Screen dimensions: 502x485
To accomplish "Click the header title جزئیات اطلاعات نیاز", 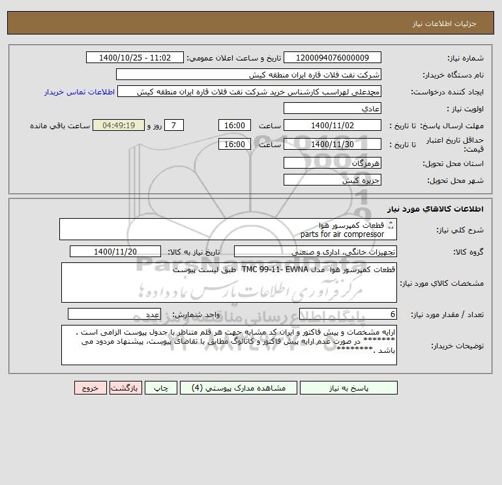I will coord(445,24).
